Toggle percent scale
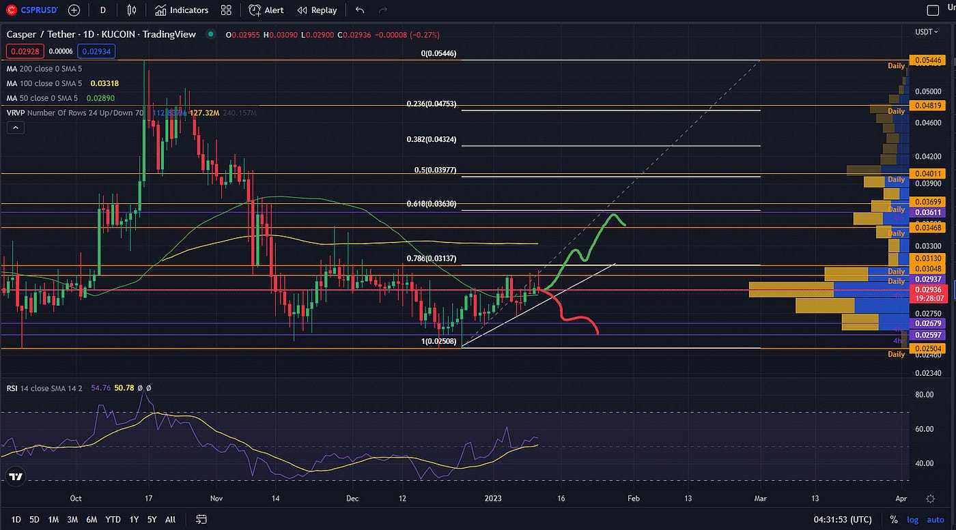 point(893,520)
